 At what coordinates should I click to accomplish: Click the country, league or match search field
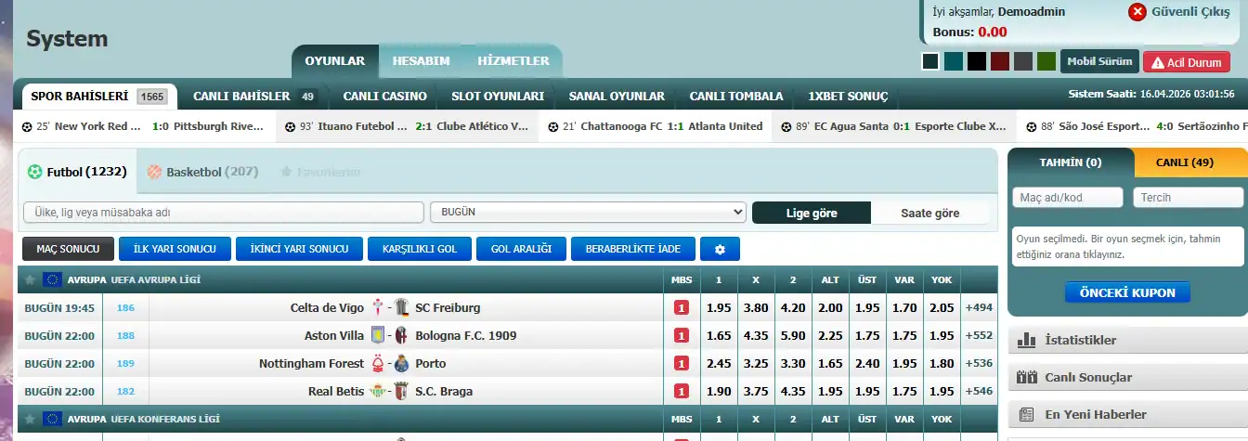[x=224, y=212]
